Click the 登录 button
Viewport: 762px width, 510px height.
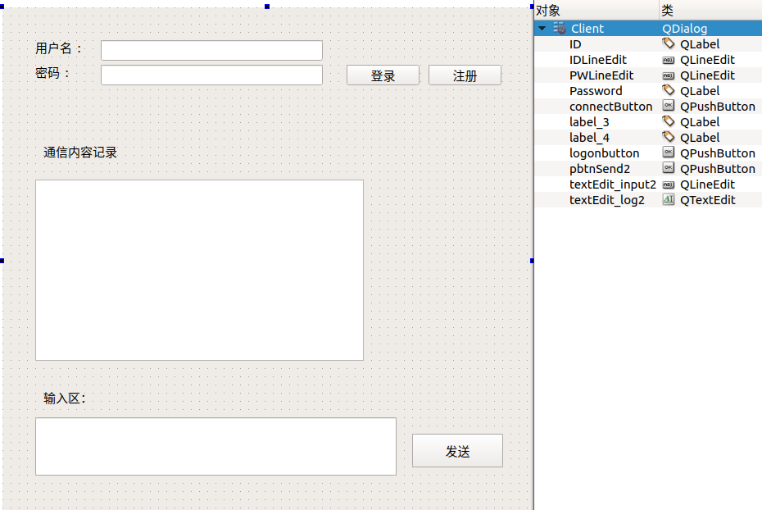click(382, 74)
